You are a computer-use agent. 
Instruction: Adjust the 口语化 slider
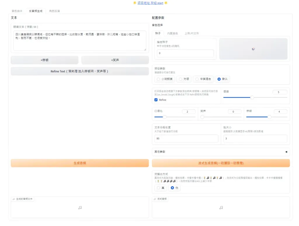point(175,117)
